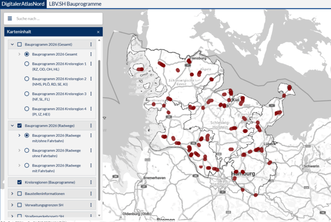This screenshot has width=331, height=222.
Task: Click the DigitalerAtlasNord header tab
Action: click(22, 4)
